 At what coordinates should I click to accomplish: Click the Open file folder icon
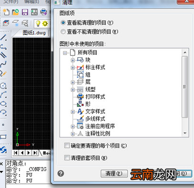tap(15, 12)
